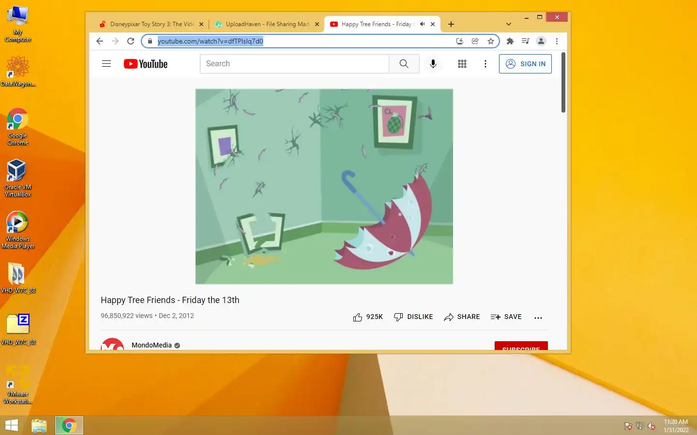View site information padlock icon
Viewport: 697px width, 435px height.
(150, 41)
